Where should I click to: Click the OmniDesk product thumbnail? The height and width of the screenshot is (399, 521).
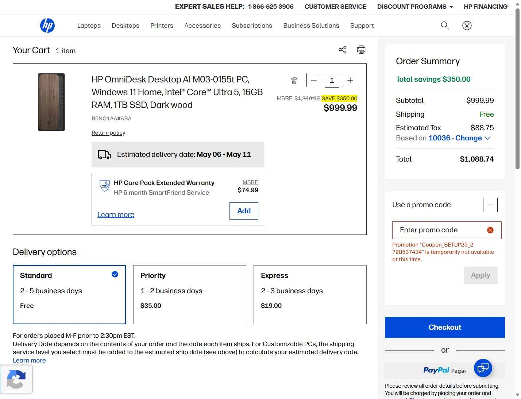coord(51,102)
